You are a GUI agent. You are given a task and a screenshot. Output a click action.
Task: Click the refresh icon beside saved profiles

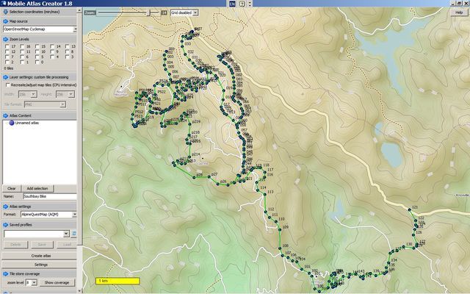coord(75,233)
